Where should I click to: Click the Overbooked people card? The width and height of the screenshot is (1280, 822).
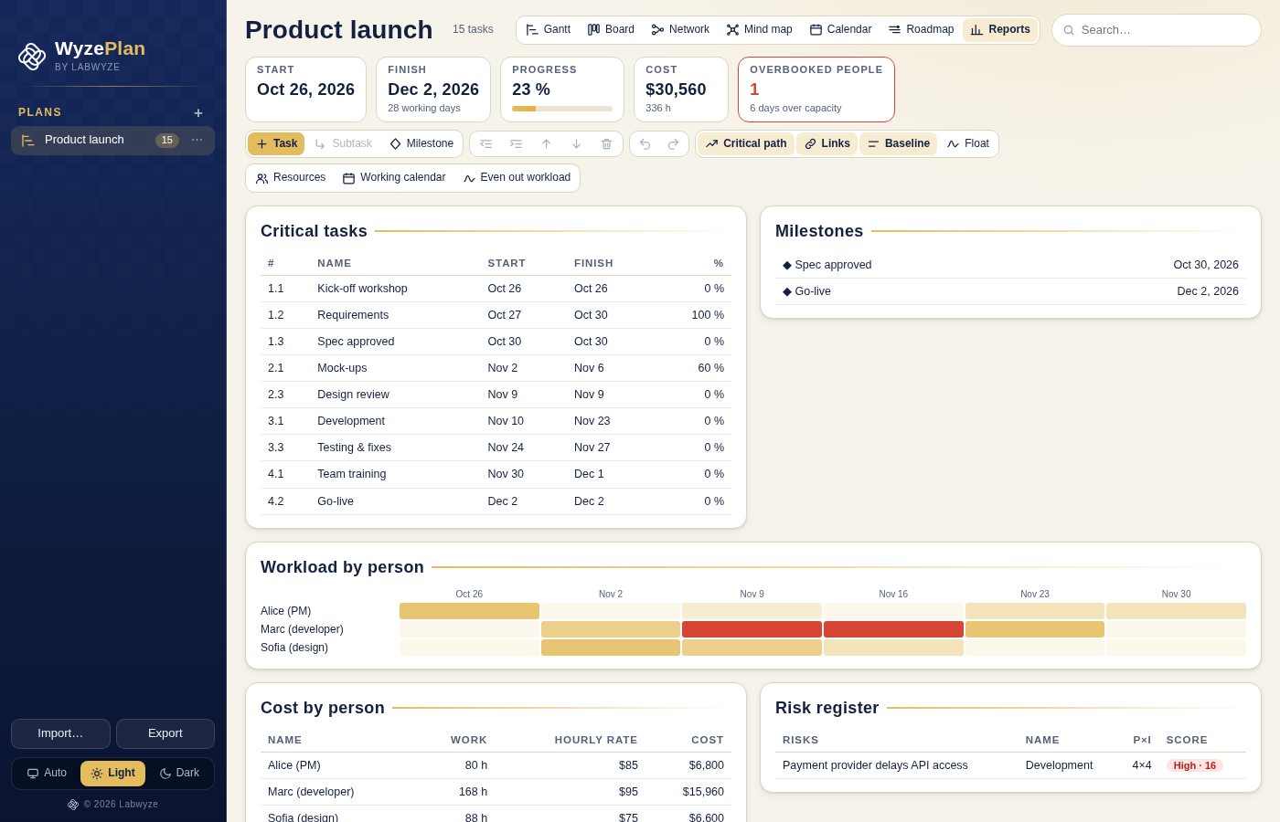pos(816,90)
